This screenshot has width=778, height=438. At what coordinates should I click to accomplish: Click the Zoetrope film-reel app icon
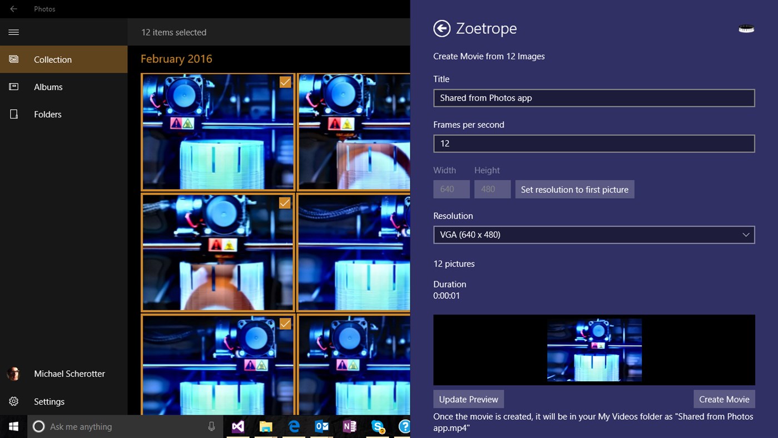[x=746, y=28]
